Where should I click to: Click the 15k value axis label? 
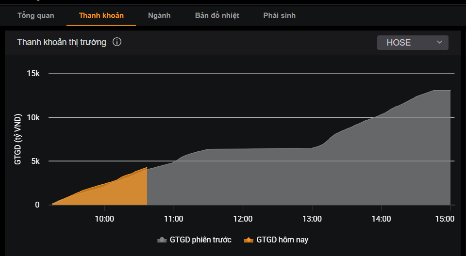click(33, 74)
